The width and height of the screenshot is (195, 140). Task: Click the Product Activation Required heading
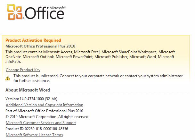[x=33, y=41]
